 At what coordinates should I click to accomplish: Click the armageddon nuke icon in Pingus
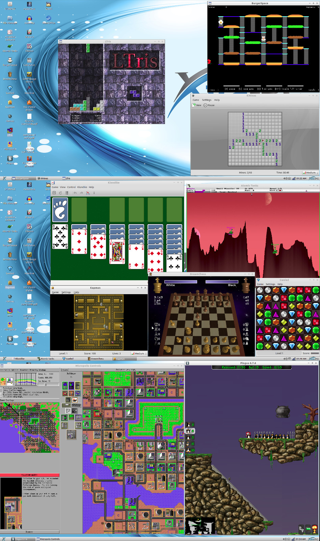[315, 529]
